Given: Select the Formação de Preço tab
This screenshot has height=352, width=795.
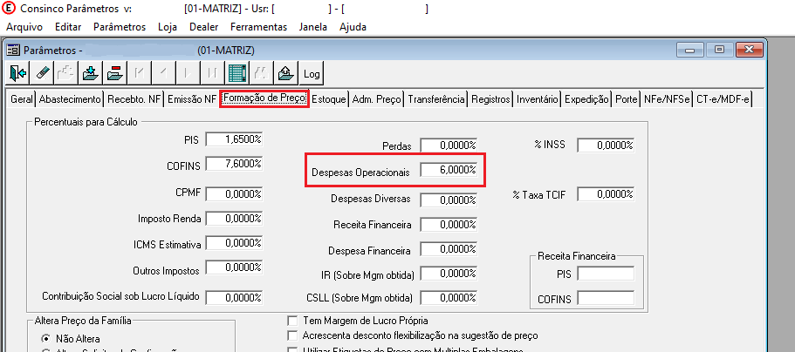Looking at the screenshot, I should (264, 98).
